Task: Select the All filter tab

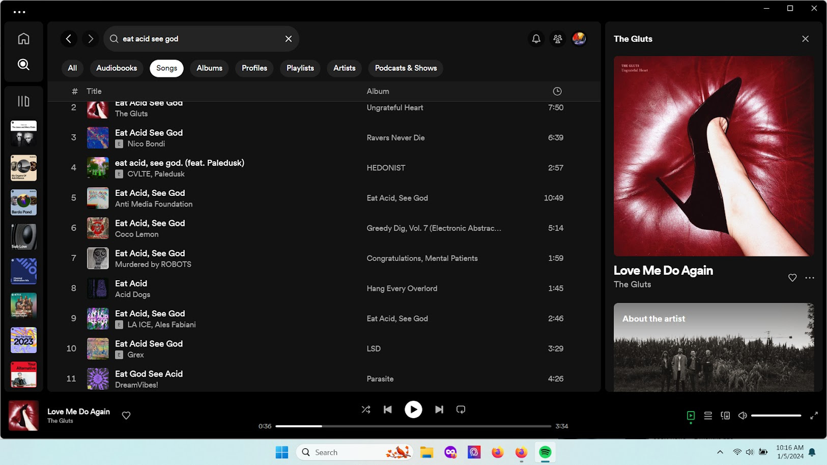Action: [x=72, y=68]
